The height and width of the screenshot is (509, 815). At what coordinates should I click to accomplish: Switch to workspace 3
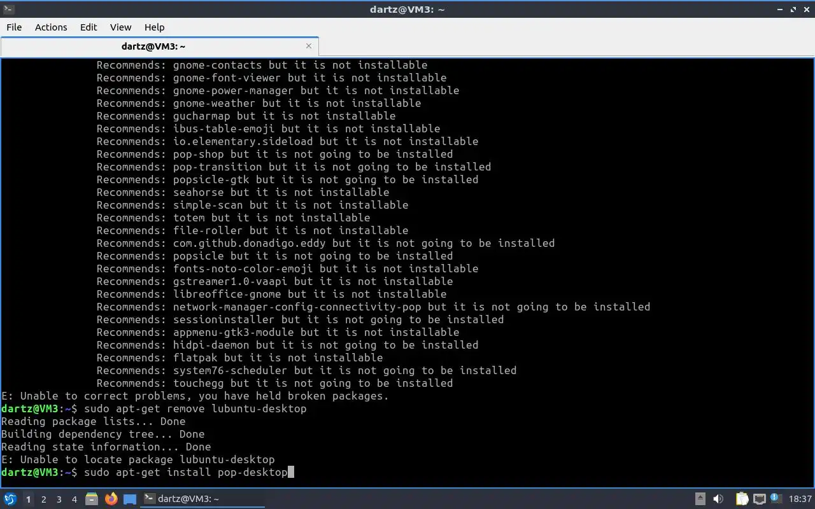coord(59,499)
